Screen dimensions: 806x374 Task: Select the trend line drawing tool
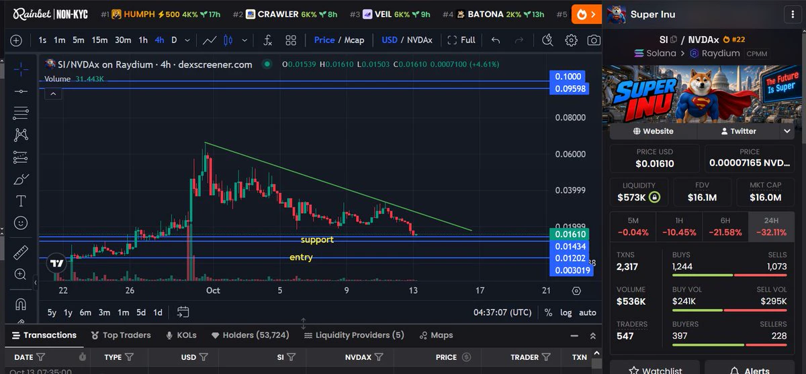21,91
